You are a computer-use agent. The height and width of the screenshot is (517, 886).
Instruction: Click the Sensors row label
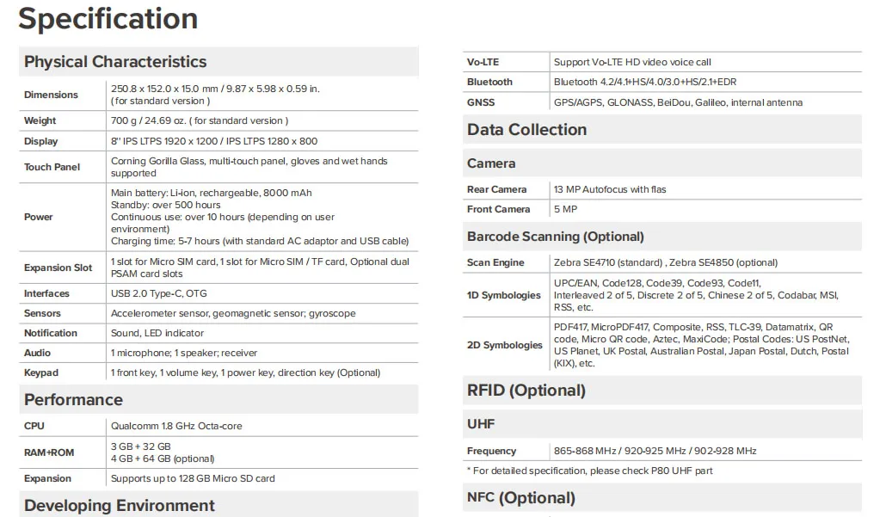[x=42, y=314]
